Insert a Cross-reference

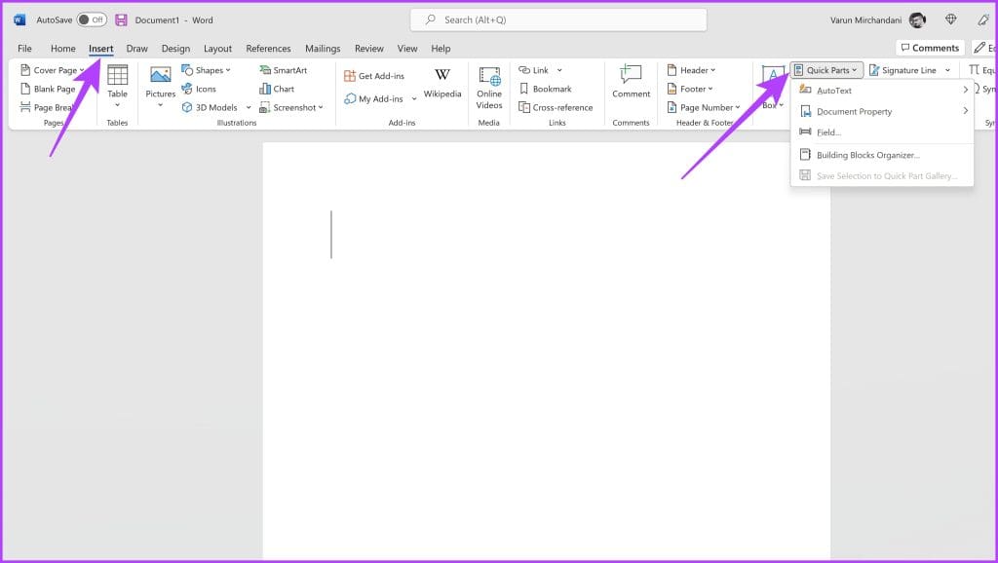coord(556,107)
